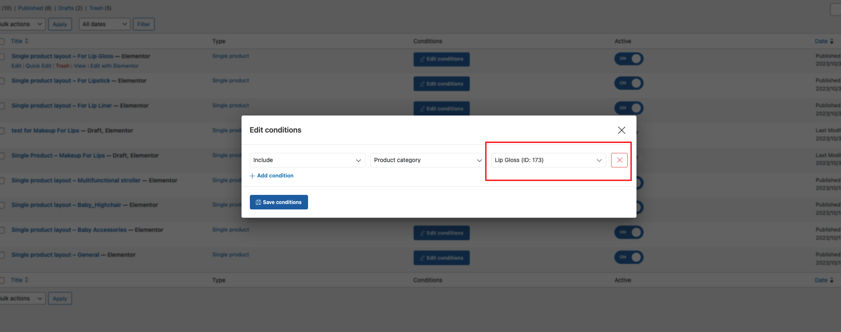Edit conditions for the Baby Accessories layout
Image resolution: width=841 pixels, height=332 pixels.
pos(441,233)
